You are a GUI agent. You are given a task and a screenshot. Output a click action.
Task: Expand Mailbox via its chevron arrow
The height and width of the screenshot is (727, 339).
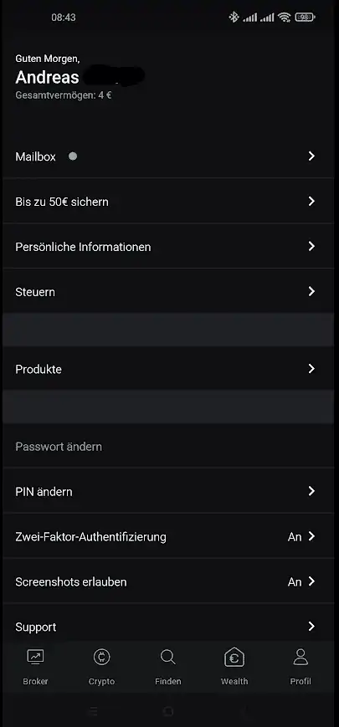point(311,156)
